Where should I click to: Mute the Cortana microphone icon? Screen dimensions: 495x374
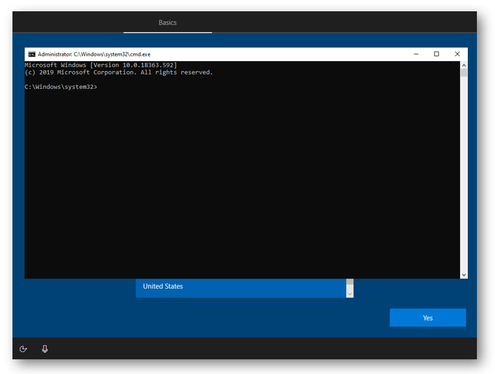(45, 349)
